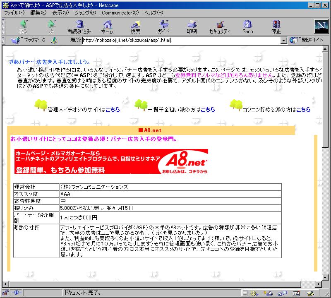331x298 pixels.
Task: Open the ファイル(F) menu
Action: point(14,13)
